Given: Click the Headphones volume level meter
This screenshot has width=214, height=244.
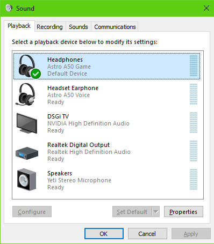Looking at the screenshot, I should 194,65.
